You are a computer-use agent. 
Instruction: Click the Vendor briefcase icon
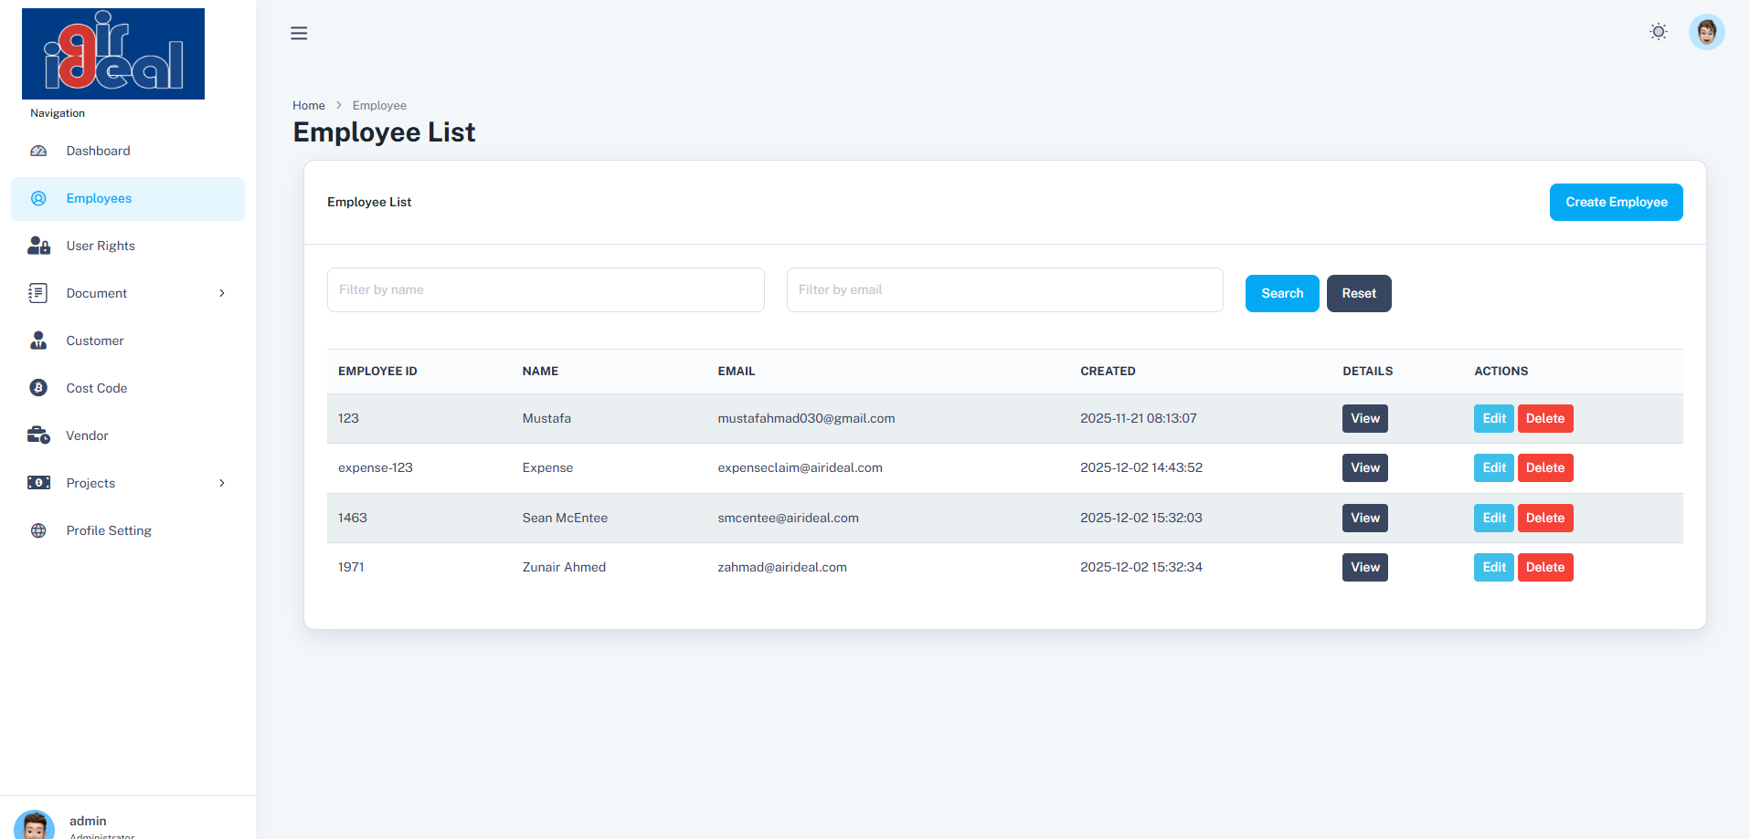click(38, 435)
